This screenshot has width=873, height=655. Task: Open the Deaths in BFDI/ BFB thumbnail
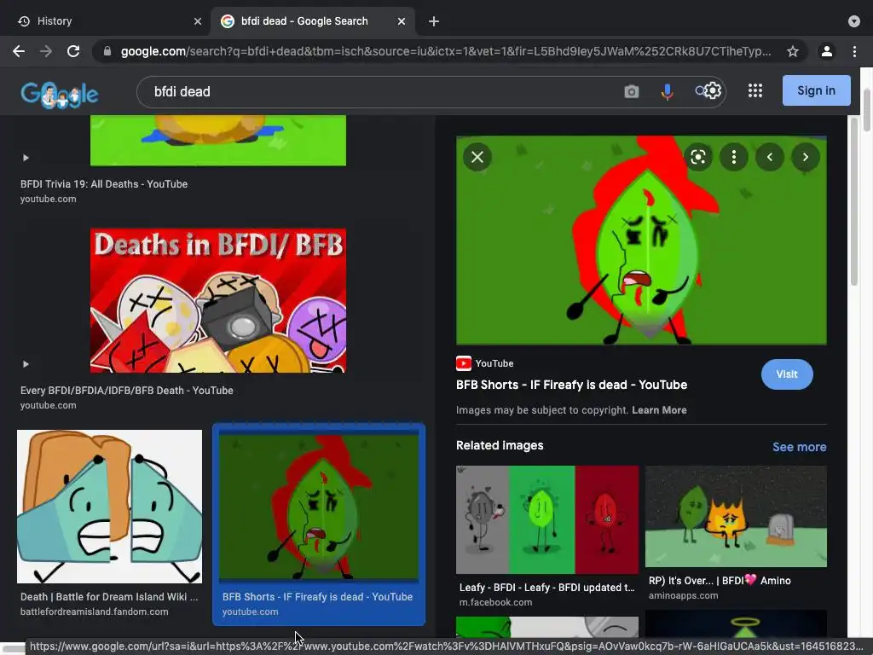[218, 301]
